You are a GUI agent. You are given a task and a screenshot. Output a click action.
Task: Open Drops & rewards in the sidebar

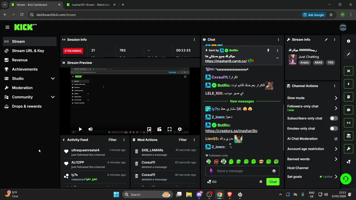pos(30,106)
